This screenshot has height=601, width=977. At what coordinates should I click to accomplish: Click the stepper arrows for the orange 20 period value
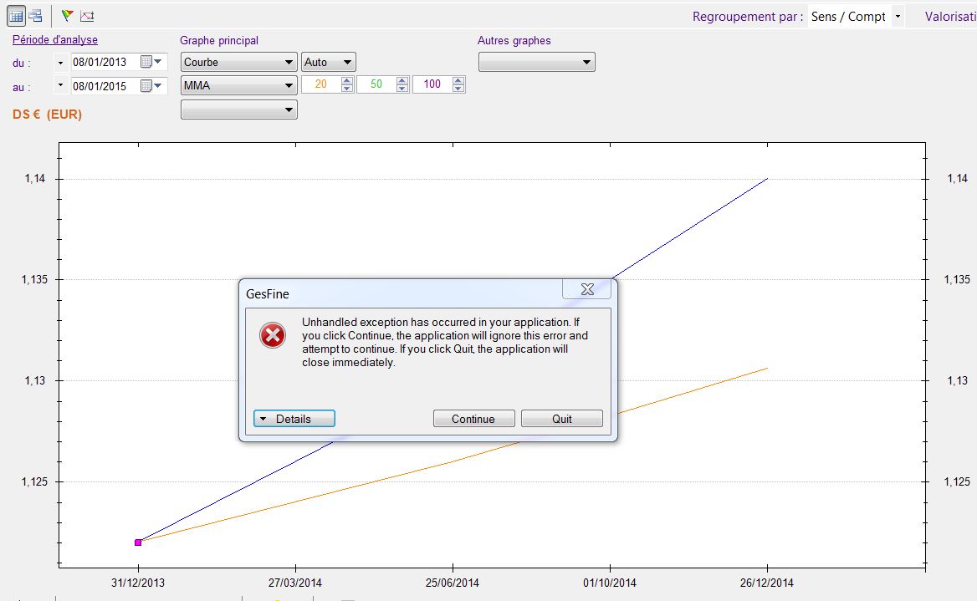pyautogui.click(x=345, y=85)
